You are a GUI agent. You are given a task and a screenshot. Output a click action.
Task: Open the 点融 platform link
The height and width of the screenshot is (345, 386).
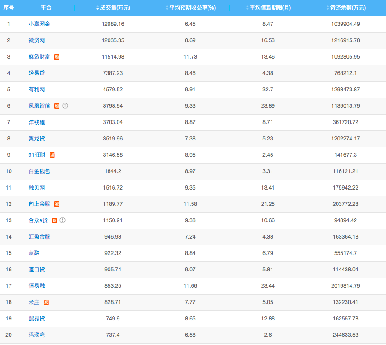(x=34, y=253)
